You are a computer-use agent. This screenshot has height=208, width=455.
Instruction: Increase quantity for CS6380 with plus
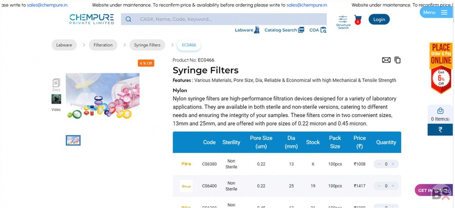[393, 164]
